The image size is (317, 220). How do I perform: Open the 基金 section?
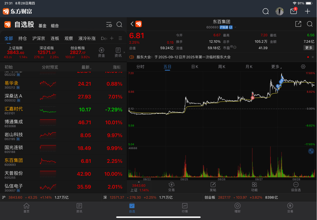(42, 26)
